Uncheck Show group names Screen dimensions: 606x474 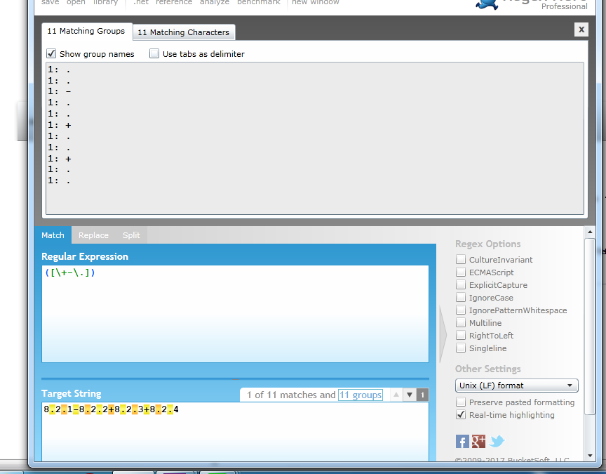pos(51,53)
